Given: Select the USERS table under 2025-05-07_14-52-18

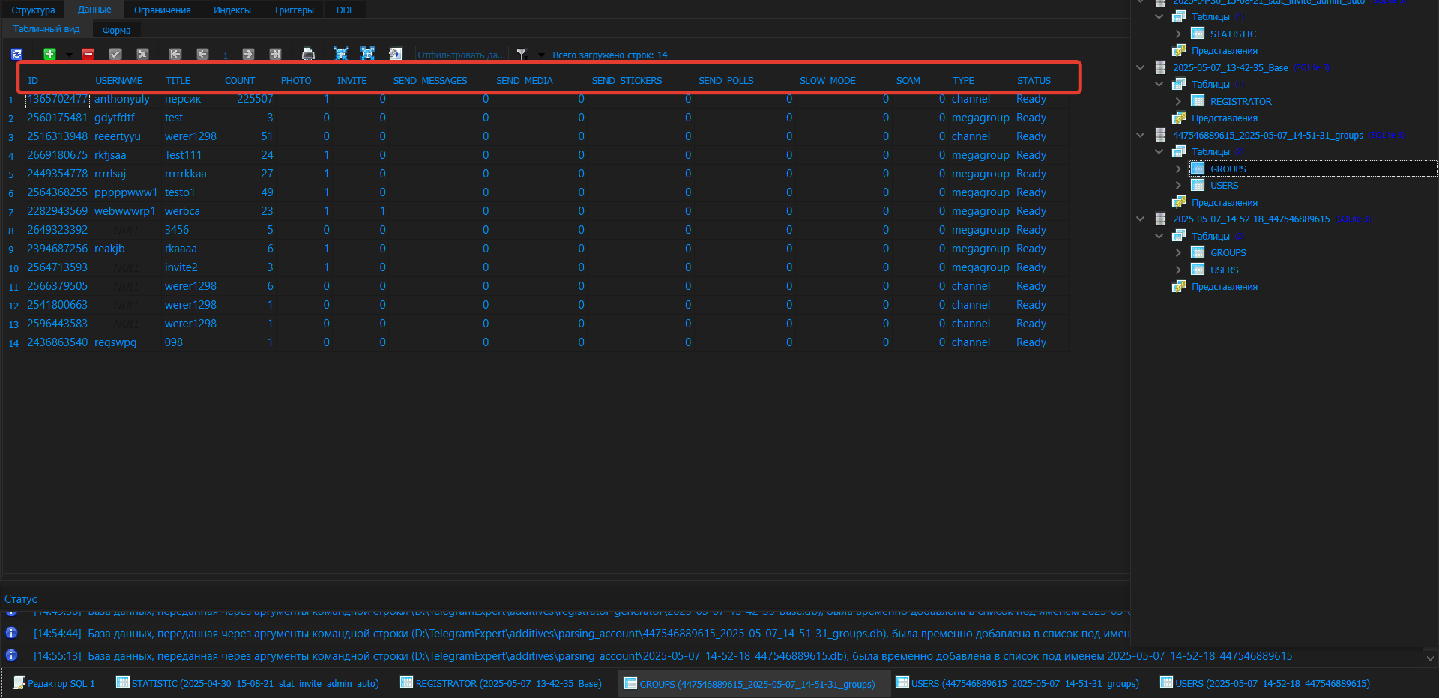Looking at the screenshot, I should (1225, 270).
